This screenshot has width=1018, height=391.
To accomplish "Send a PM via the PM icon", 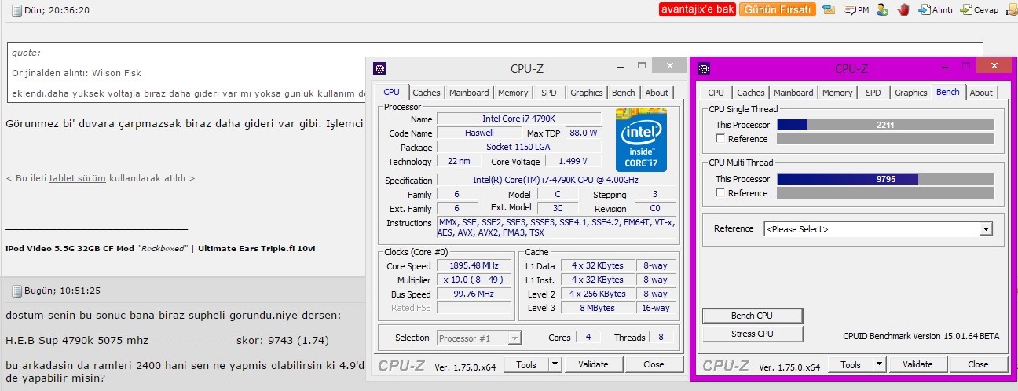I will (856, 9).
